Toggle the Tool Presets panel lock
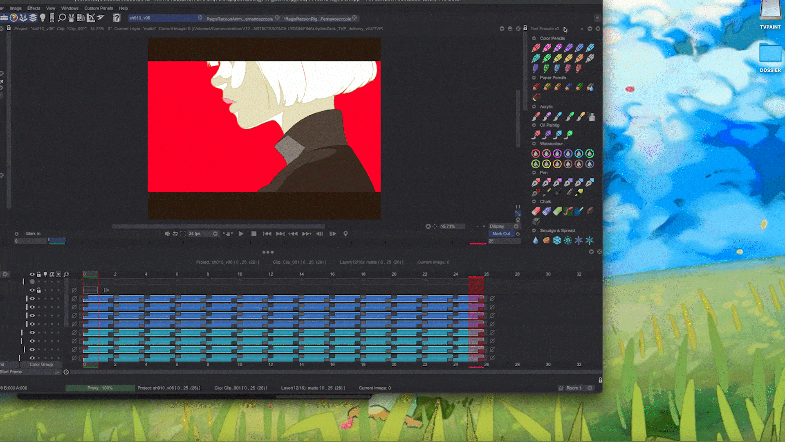Image resolution: width=785 pixels, height=442 pixels. pos(525,28)
